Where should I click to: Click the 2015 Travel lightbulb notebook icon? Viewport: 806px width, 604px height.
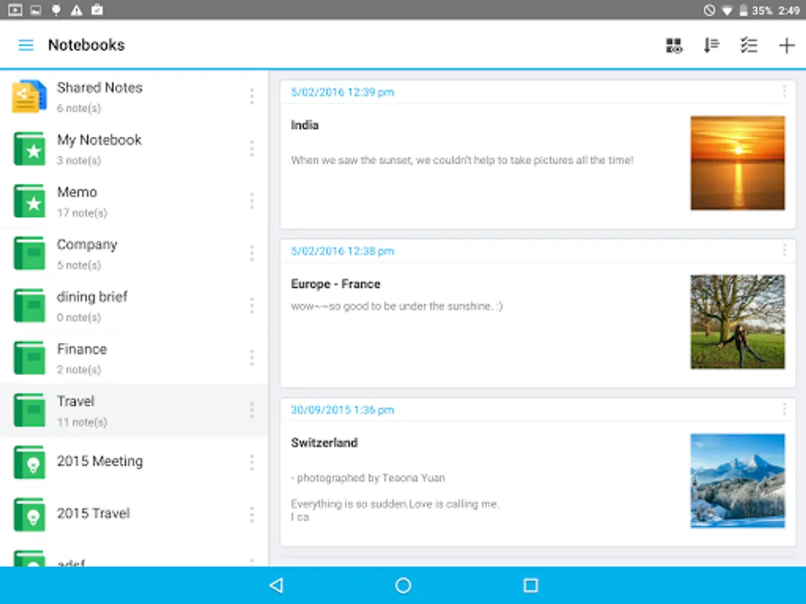pos(30,515)
